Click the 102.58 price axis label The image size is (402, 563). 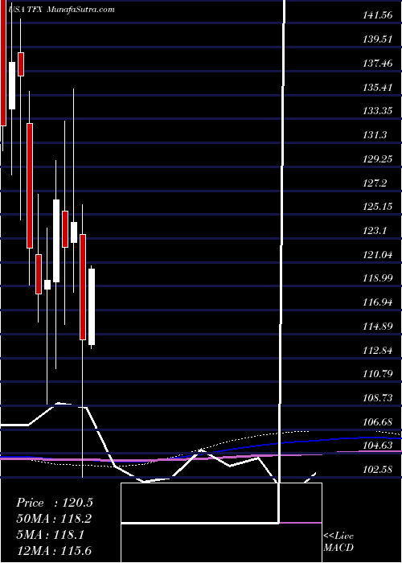(x=378, y=469)
